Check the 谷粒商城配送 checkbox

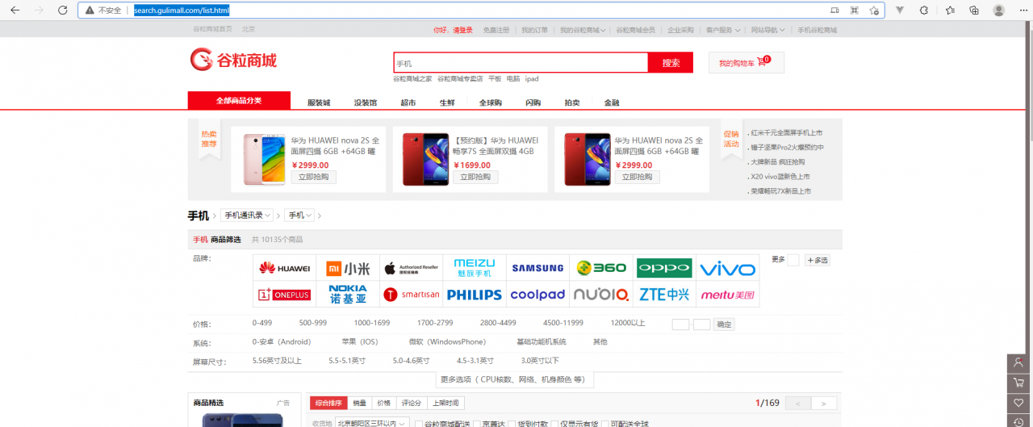(418, 423)
